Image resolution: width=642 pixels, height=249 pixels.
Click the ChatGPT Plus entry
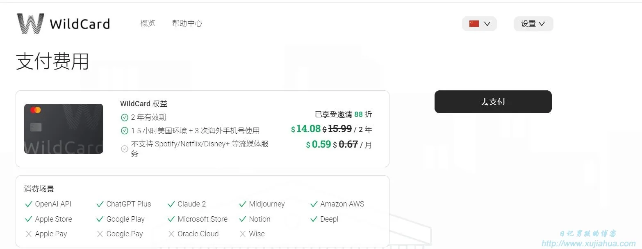click(x=128, y=204)
